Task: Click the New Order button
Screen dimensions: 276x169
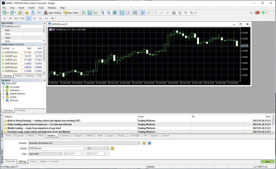Action: (x=71, y=13)
